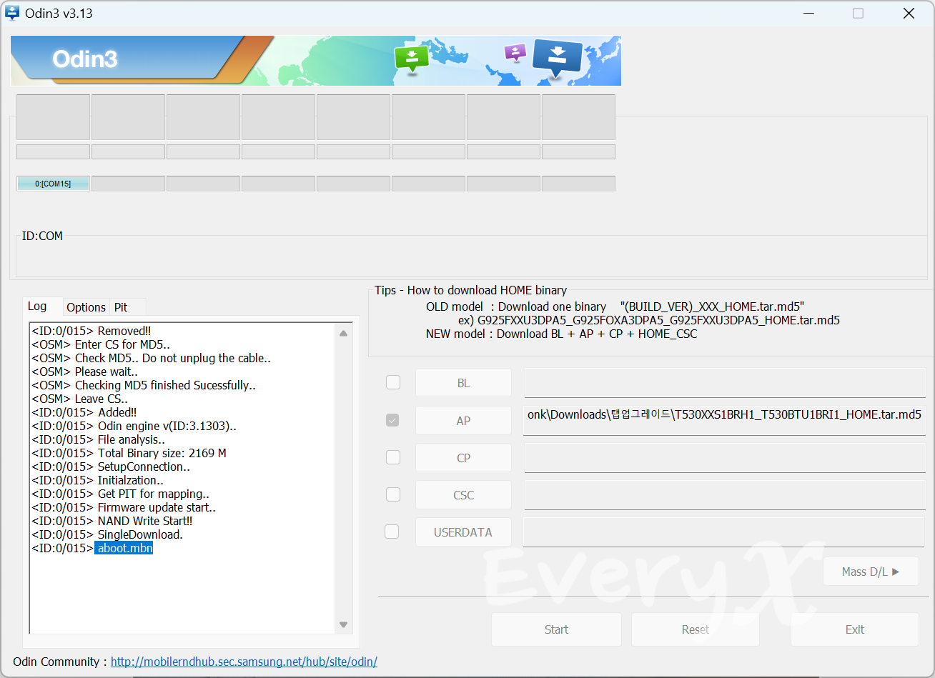
Task: Click 'Firmware update start..' log line
Action: [x=124, y=507]
